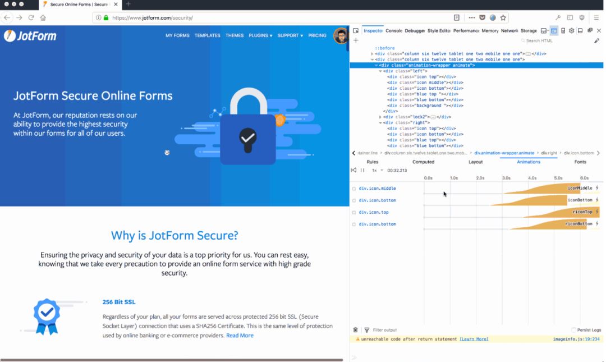Click the trash icon to clear the console
Image resolution: width=606 pixels, height=362 pixels.
pyautogui.click(x=356, y=330)
